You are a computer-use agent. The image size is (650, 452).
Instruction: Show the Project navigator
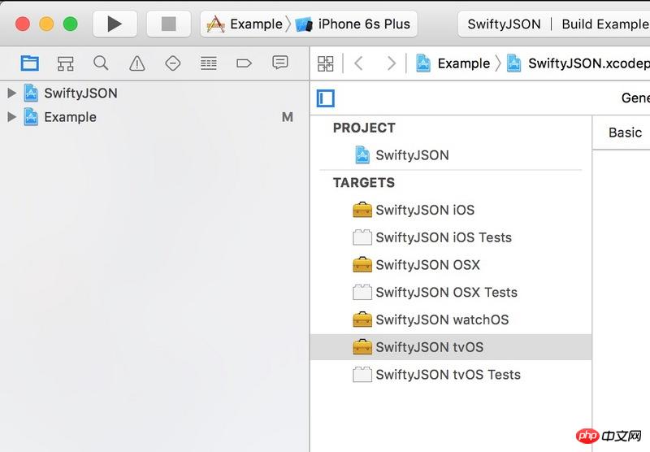point(30,63)
